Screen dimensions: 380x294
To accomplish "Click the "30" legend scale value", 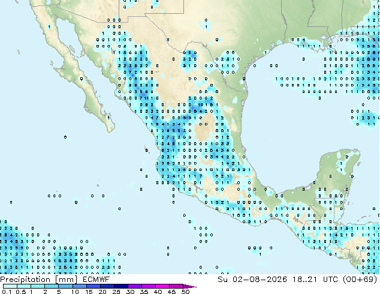I will (130, 292).
